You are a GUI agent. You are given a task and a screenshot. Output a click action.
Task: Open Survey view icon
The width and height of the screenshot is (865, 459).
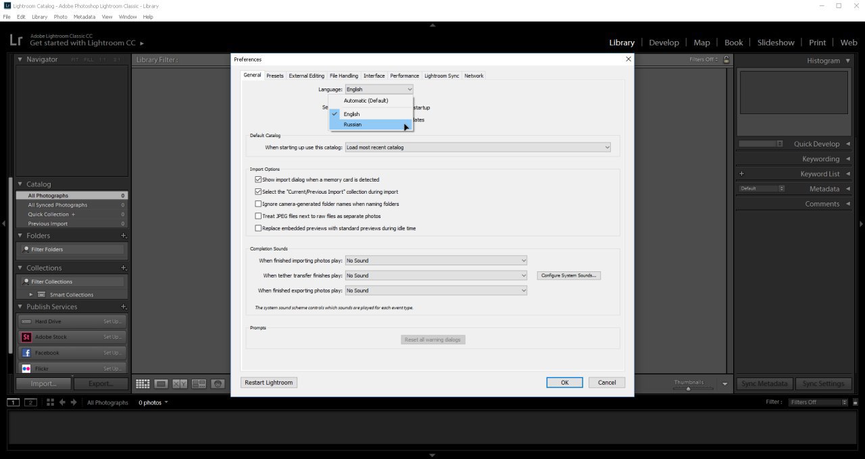(199, 383)
